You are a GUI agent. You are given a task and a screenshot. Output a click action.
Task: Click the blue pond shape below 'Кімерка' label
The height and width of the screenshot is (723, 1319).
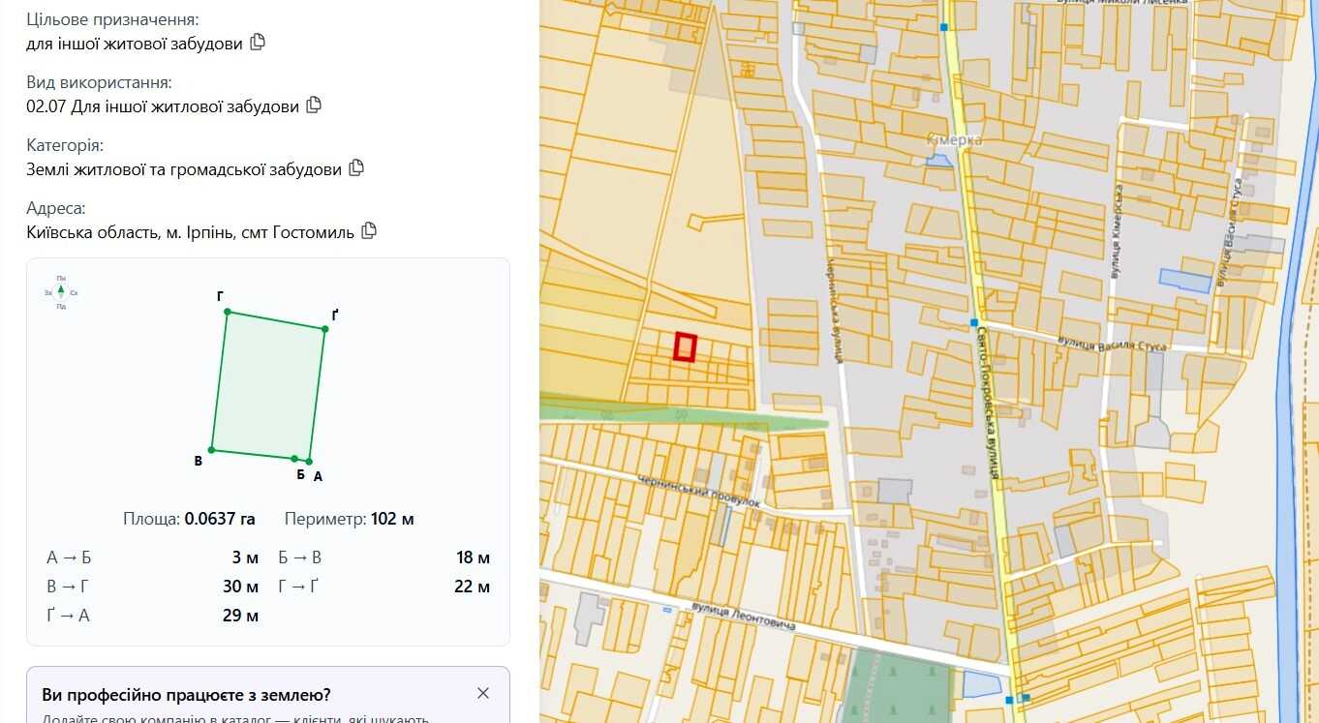pyautogui.click(x=939, y=159)
